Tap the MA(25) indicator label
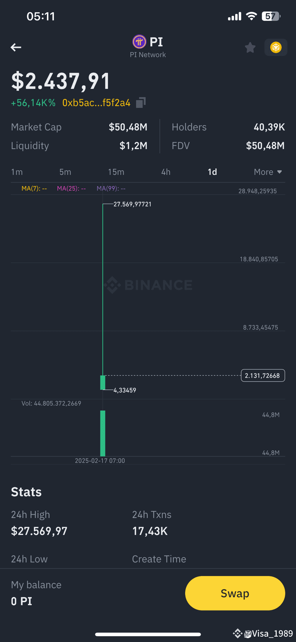Viewport: 296px width, 642px height. (71, 188)
